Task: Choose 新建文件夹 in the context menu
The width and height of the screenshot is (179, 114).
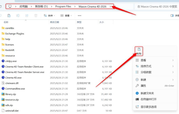Action: 155,93
